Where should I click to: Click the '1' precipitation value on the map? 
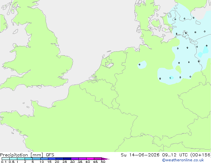click(170, 78)
